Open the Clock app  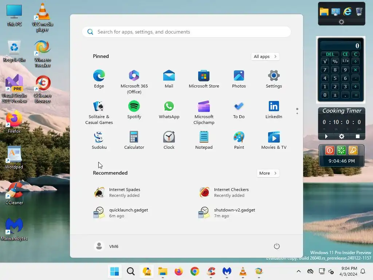pyautogui.click(x=169, y=140)
